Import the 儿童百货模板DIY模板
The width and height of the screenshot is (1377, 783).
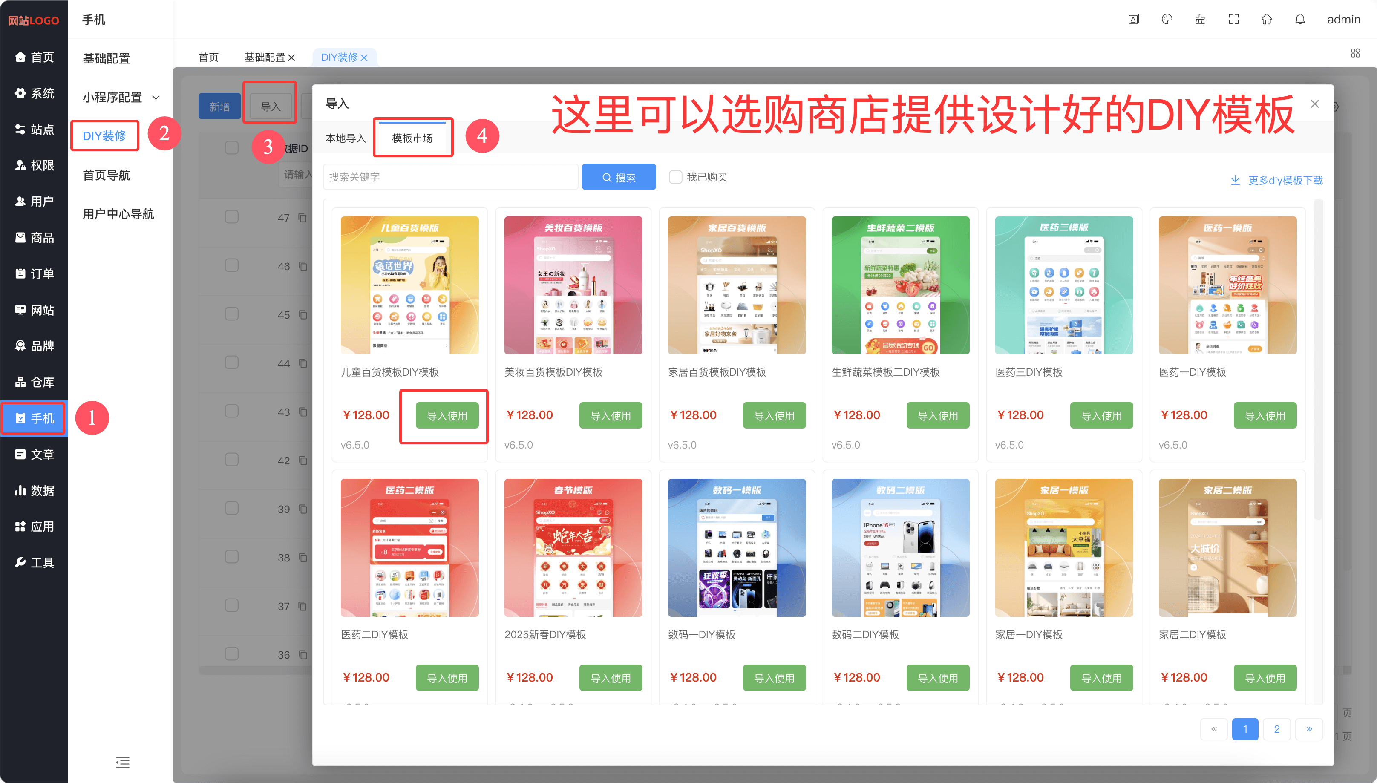(x=447, y=416)
